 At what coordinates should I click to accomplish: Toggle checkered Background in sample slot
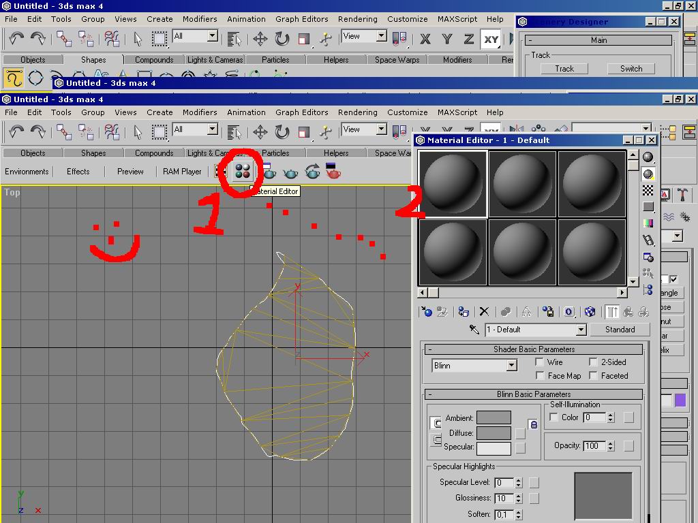648,191
